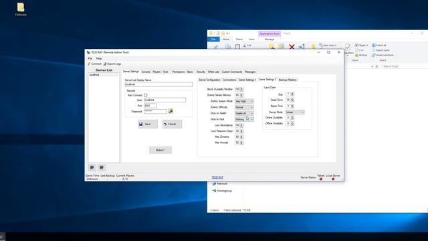The width and height of the screenshot is (428, 241).
Task: Click the Save button
Action: (148, 124)
